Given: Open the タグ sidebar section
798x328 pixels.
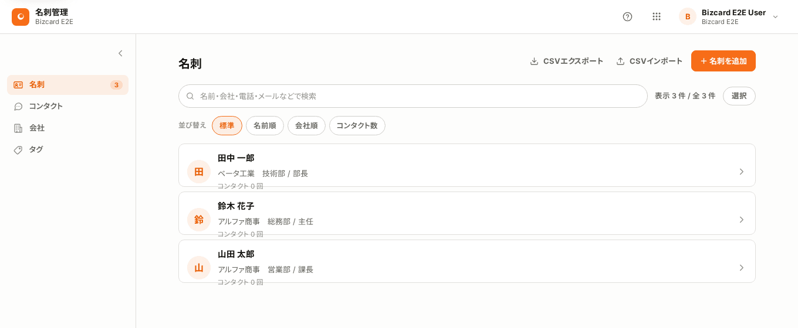Looking at the screenshot, I should pos(67,149).
